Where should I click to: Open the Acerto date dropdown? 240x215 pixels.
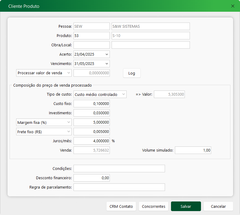(107, 54)
